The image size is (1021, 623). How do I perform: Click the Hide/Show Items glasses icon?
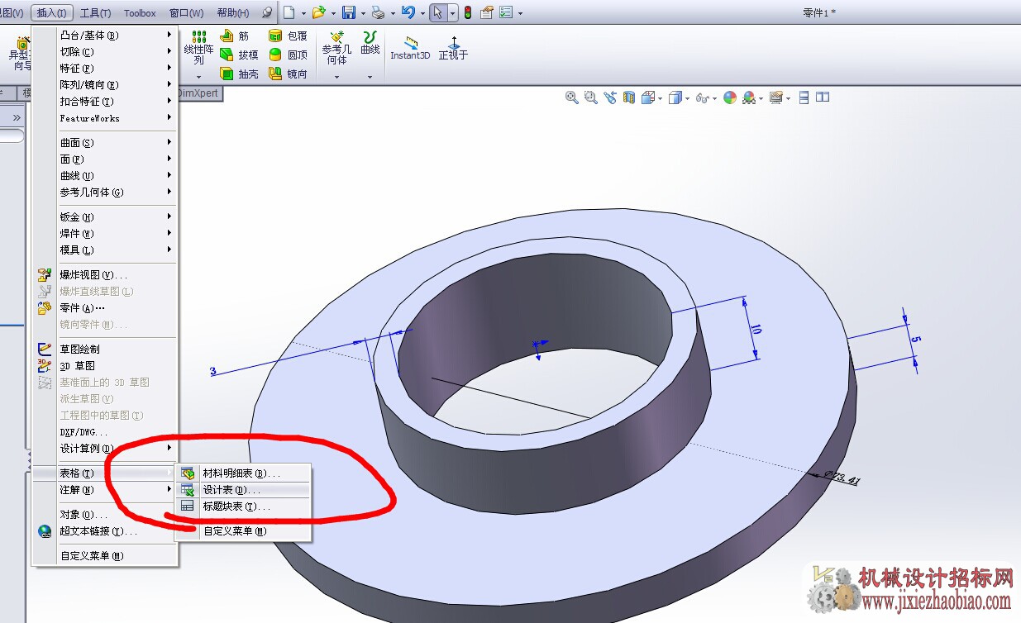coord(702,97)
